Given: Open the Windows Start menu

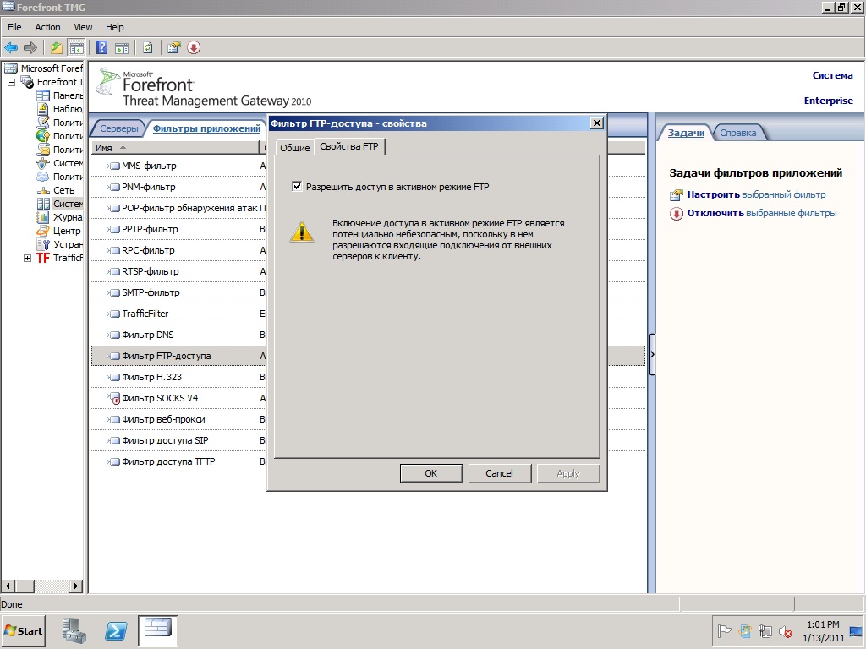Looking at the screenshot, I should tap(24, 630).
